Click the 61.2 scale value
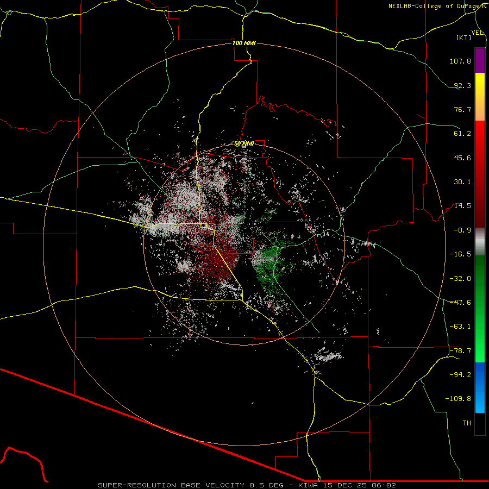 [x=462, y=134]
